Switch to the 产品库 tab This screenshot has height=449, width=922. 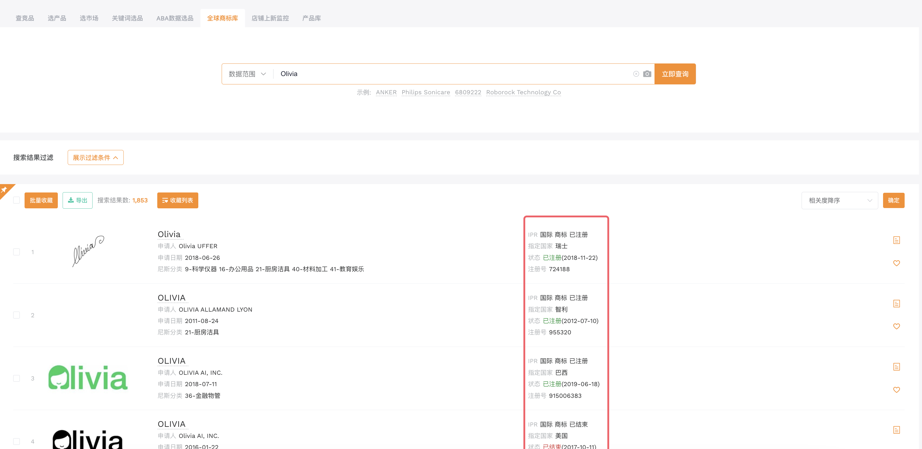312,18
